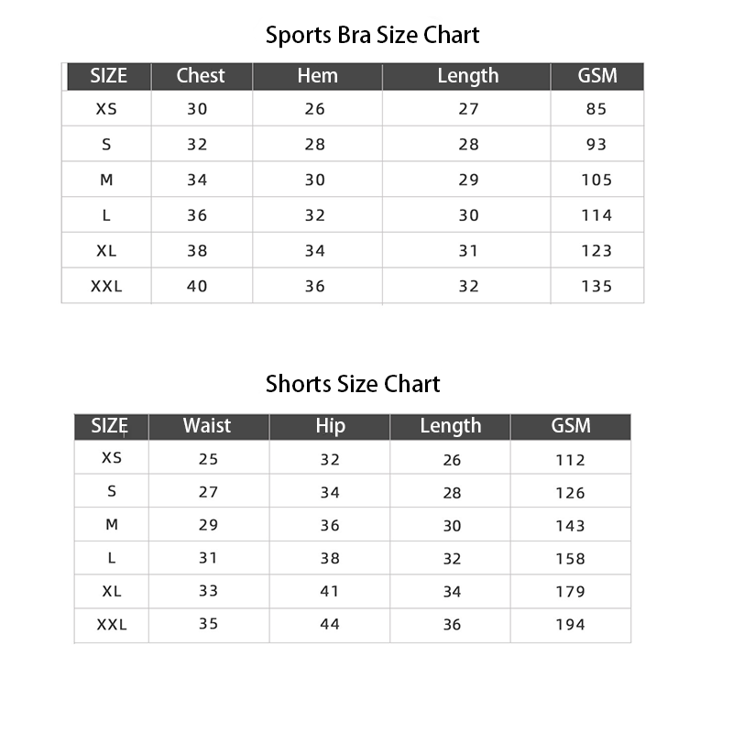The width and height of the screenshot is (733, 733).
Task: Click the GSM value 194
Action: [x=570, y=625]
